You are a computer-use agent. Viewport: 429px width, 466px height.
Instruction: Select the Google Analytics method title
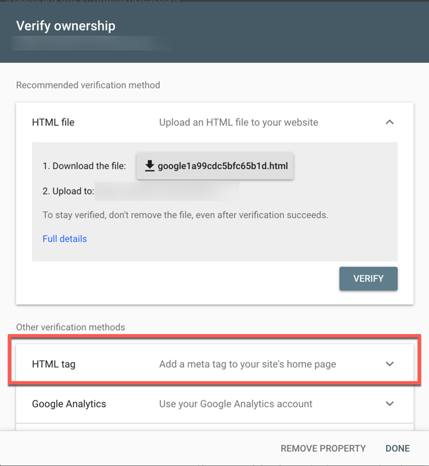pyautogui.click(x=69, y=404)
